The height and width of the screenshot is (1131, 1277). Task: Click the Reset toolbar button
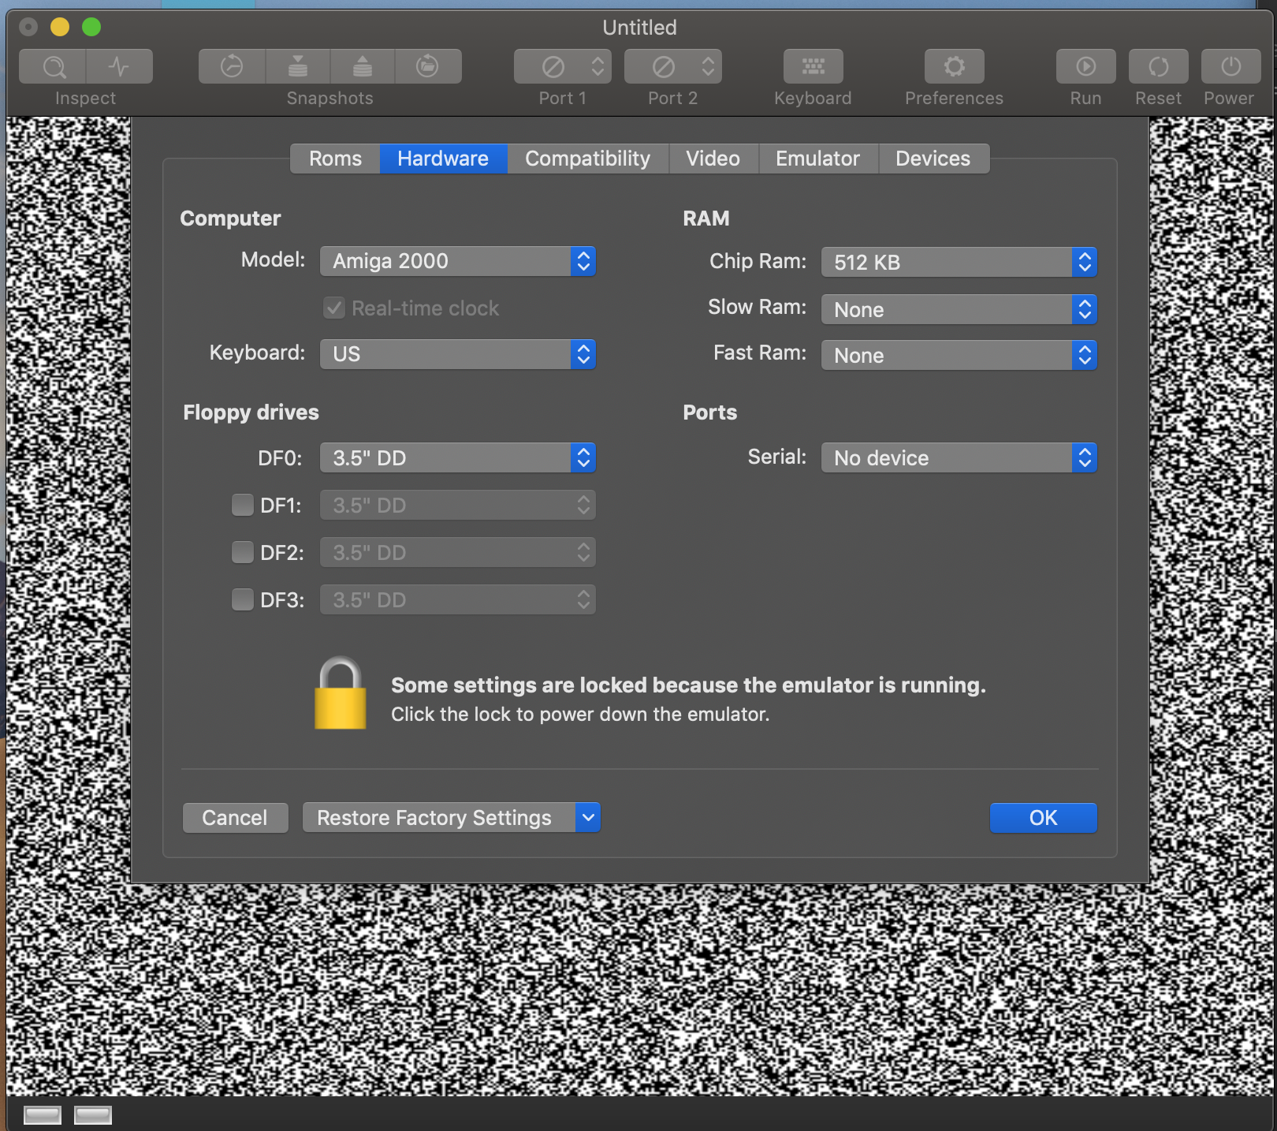(1159, 67)
